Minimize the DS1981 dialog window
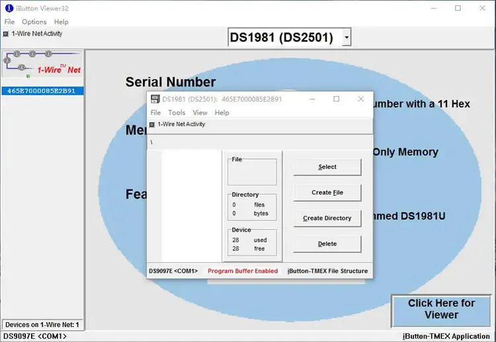Viewport: 496px width, 342px height. click(312, 99)
